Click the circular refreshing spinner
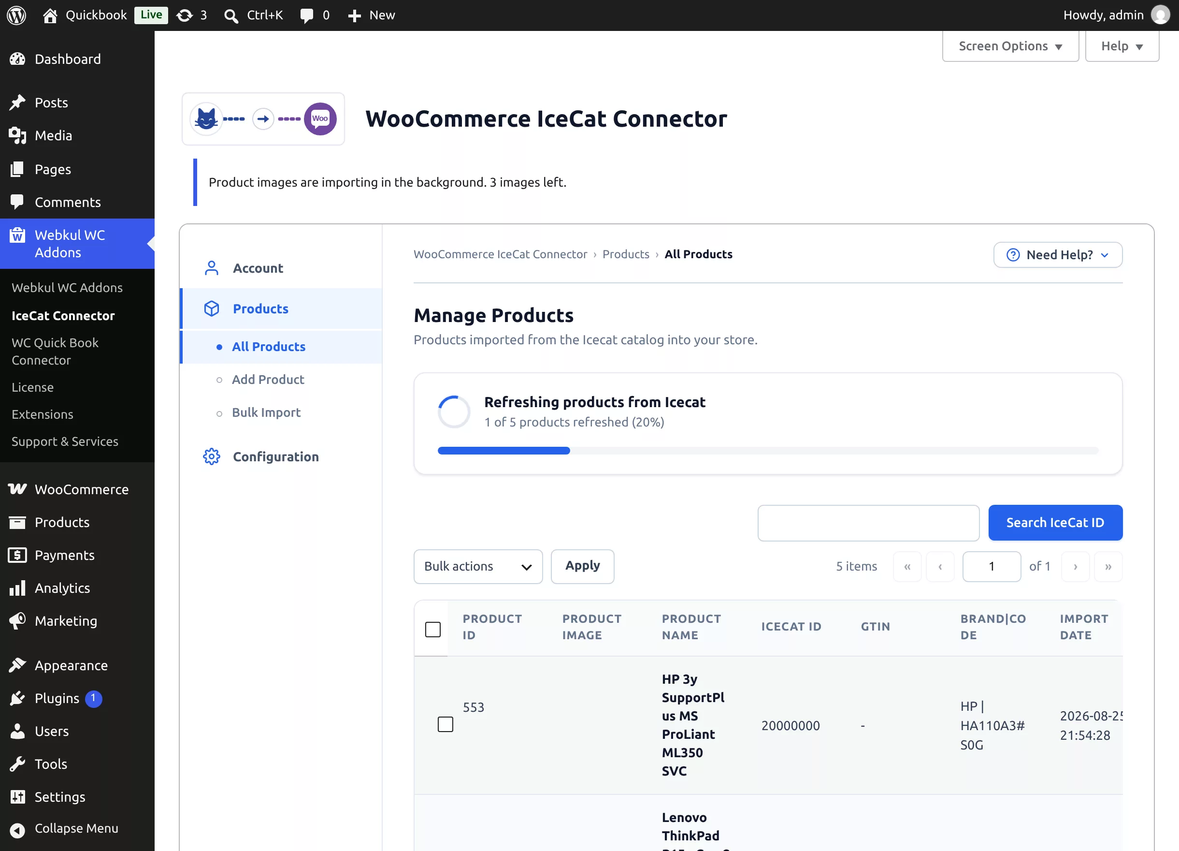This screenshot has width=1179, height=851. point(454,411)
